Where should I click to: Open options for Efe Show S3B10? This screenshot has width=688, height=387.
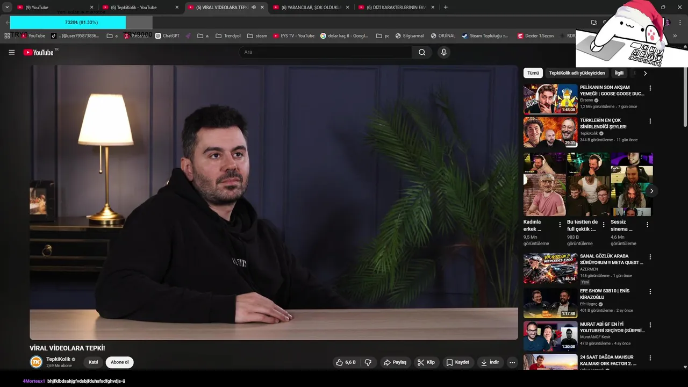pyautogui.click(x=650, y=292)
